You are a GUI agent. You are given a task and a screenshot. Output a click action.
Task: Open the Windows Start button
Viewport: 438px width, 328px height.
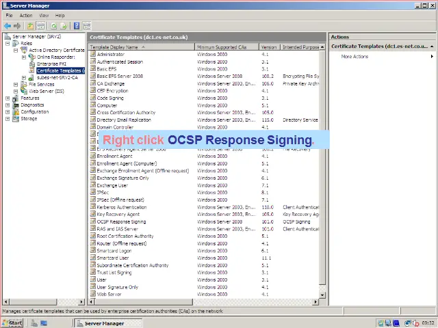[12, 323]
